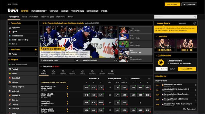
Task: Open Caruur Volley Gent - Knack Roeselare event
Action: click(x=176, y=95)
